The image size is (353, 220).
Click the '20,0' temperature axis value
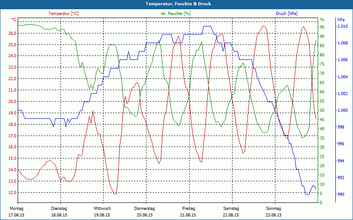point(12,102)
